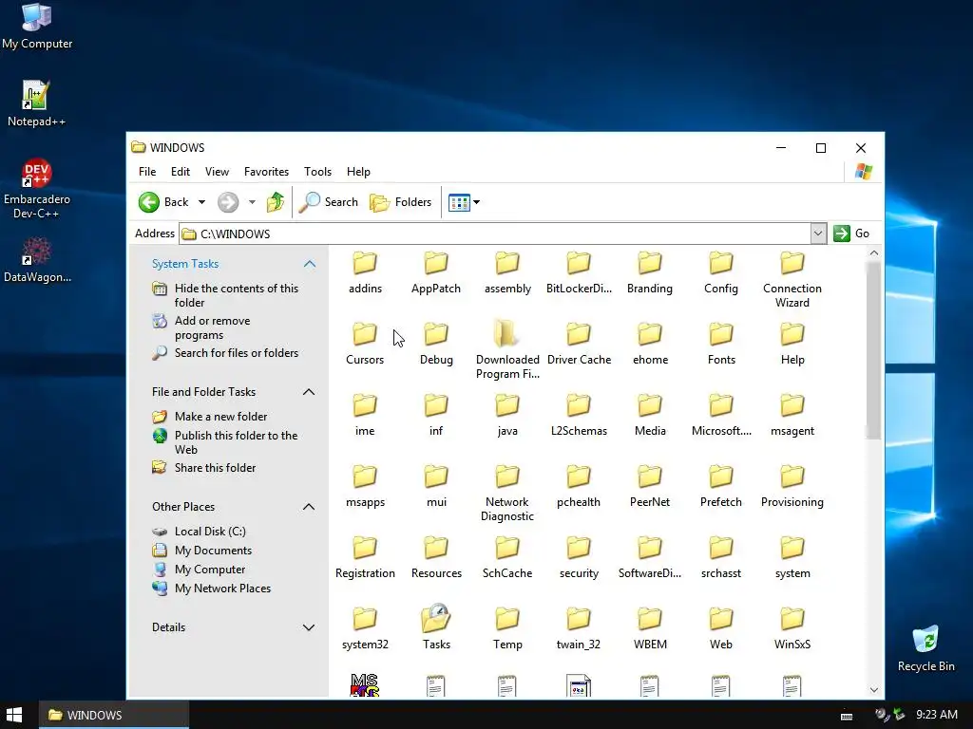
Task: Click the vertical scrollbar thumb
Action: click(874, 350)
